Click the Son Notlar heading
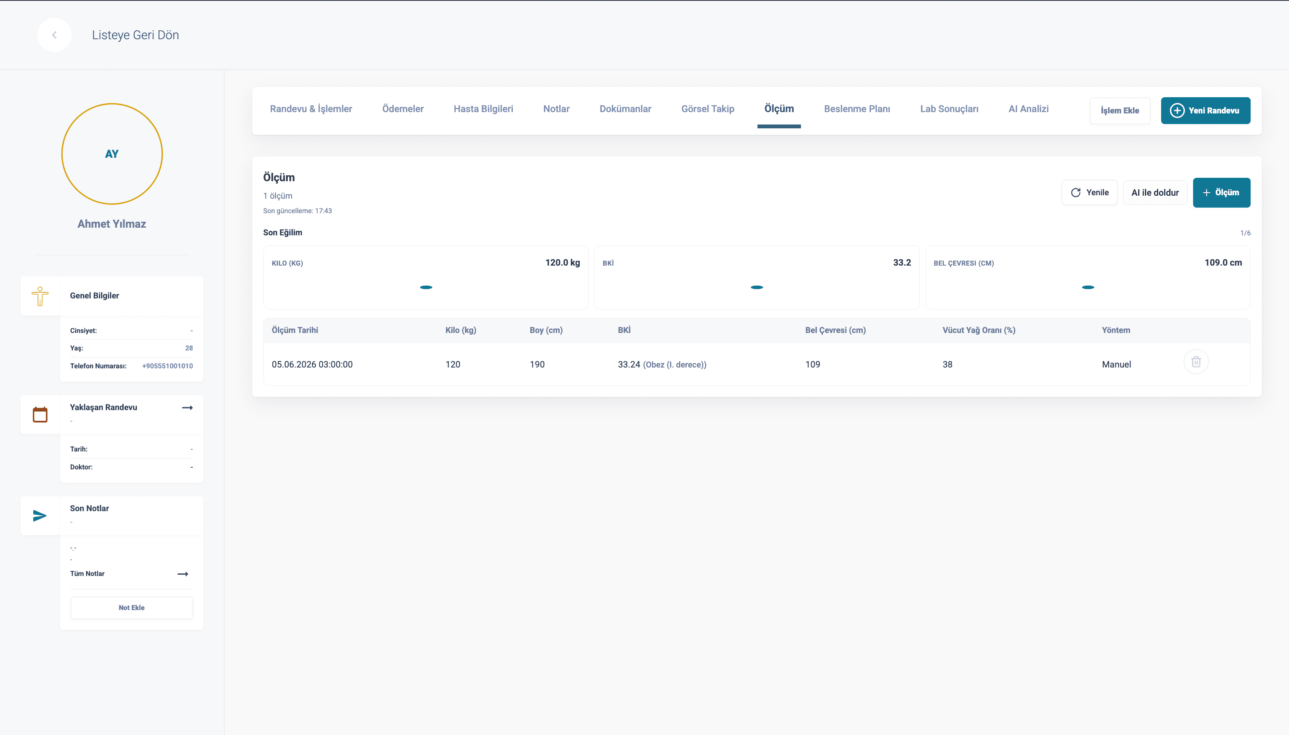 tap(90, 508)
